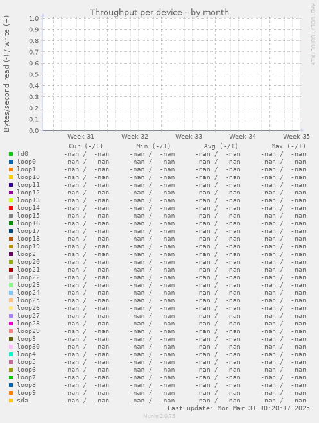
Task: Click the 'loop17' device label
Action: [28, 231]
